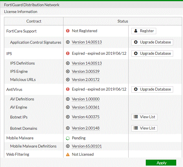Click the red expired icon in AntiVirus row
183x167 pixels.
(68, 89)
